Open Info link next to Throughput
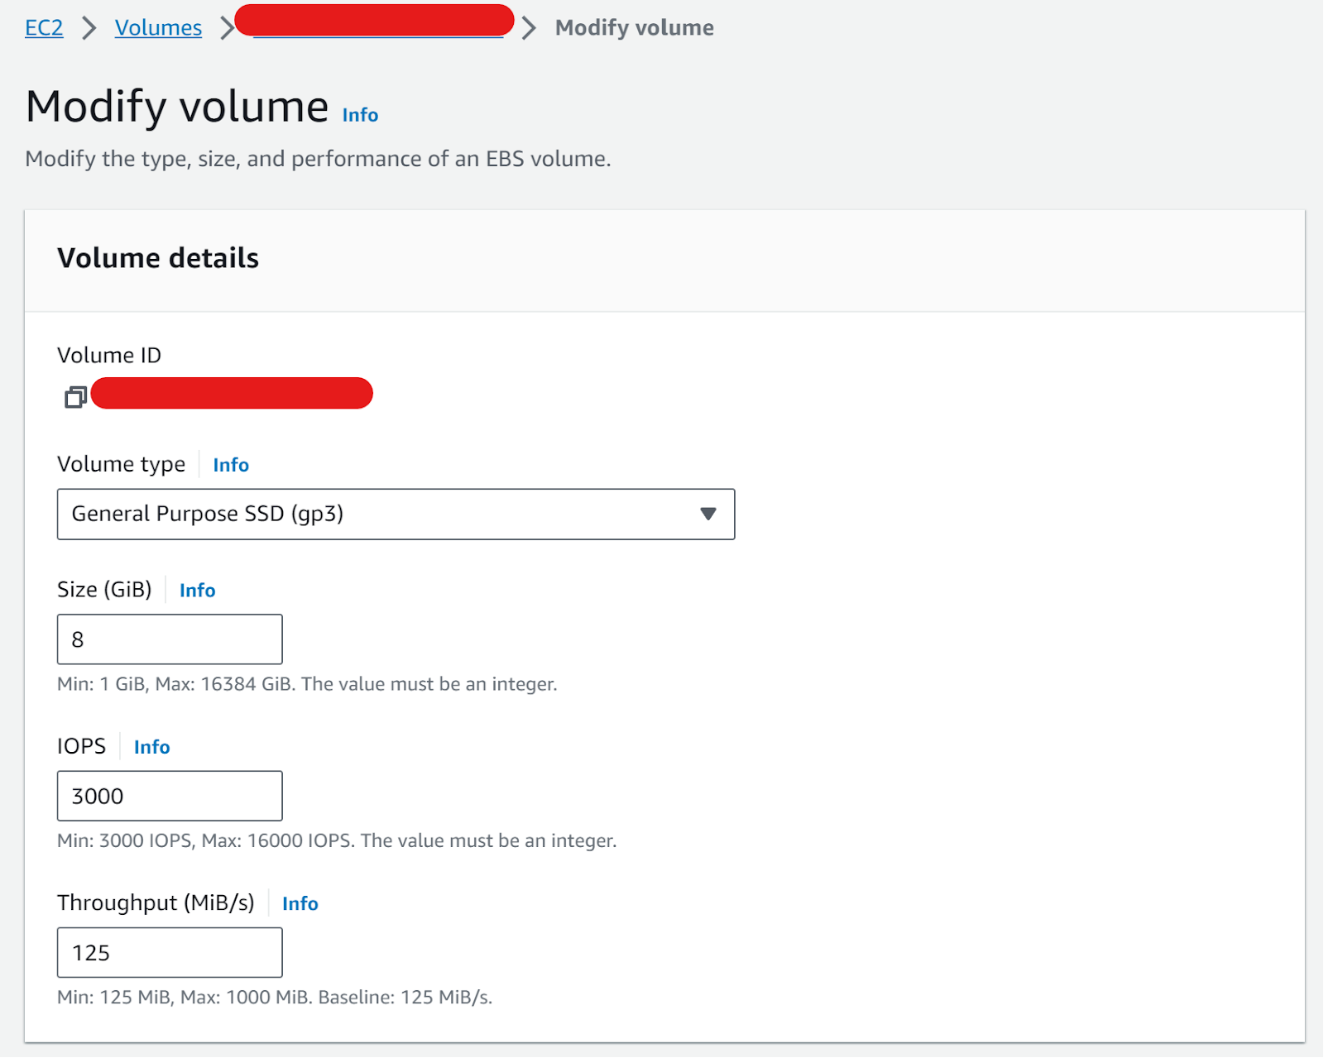This screenshot has width=1324, height=1058. click(x=300, y=903)
